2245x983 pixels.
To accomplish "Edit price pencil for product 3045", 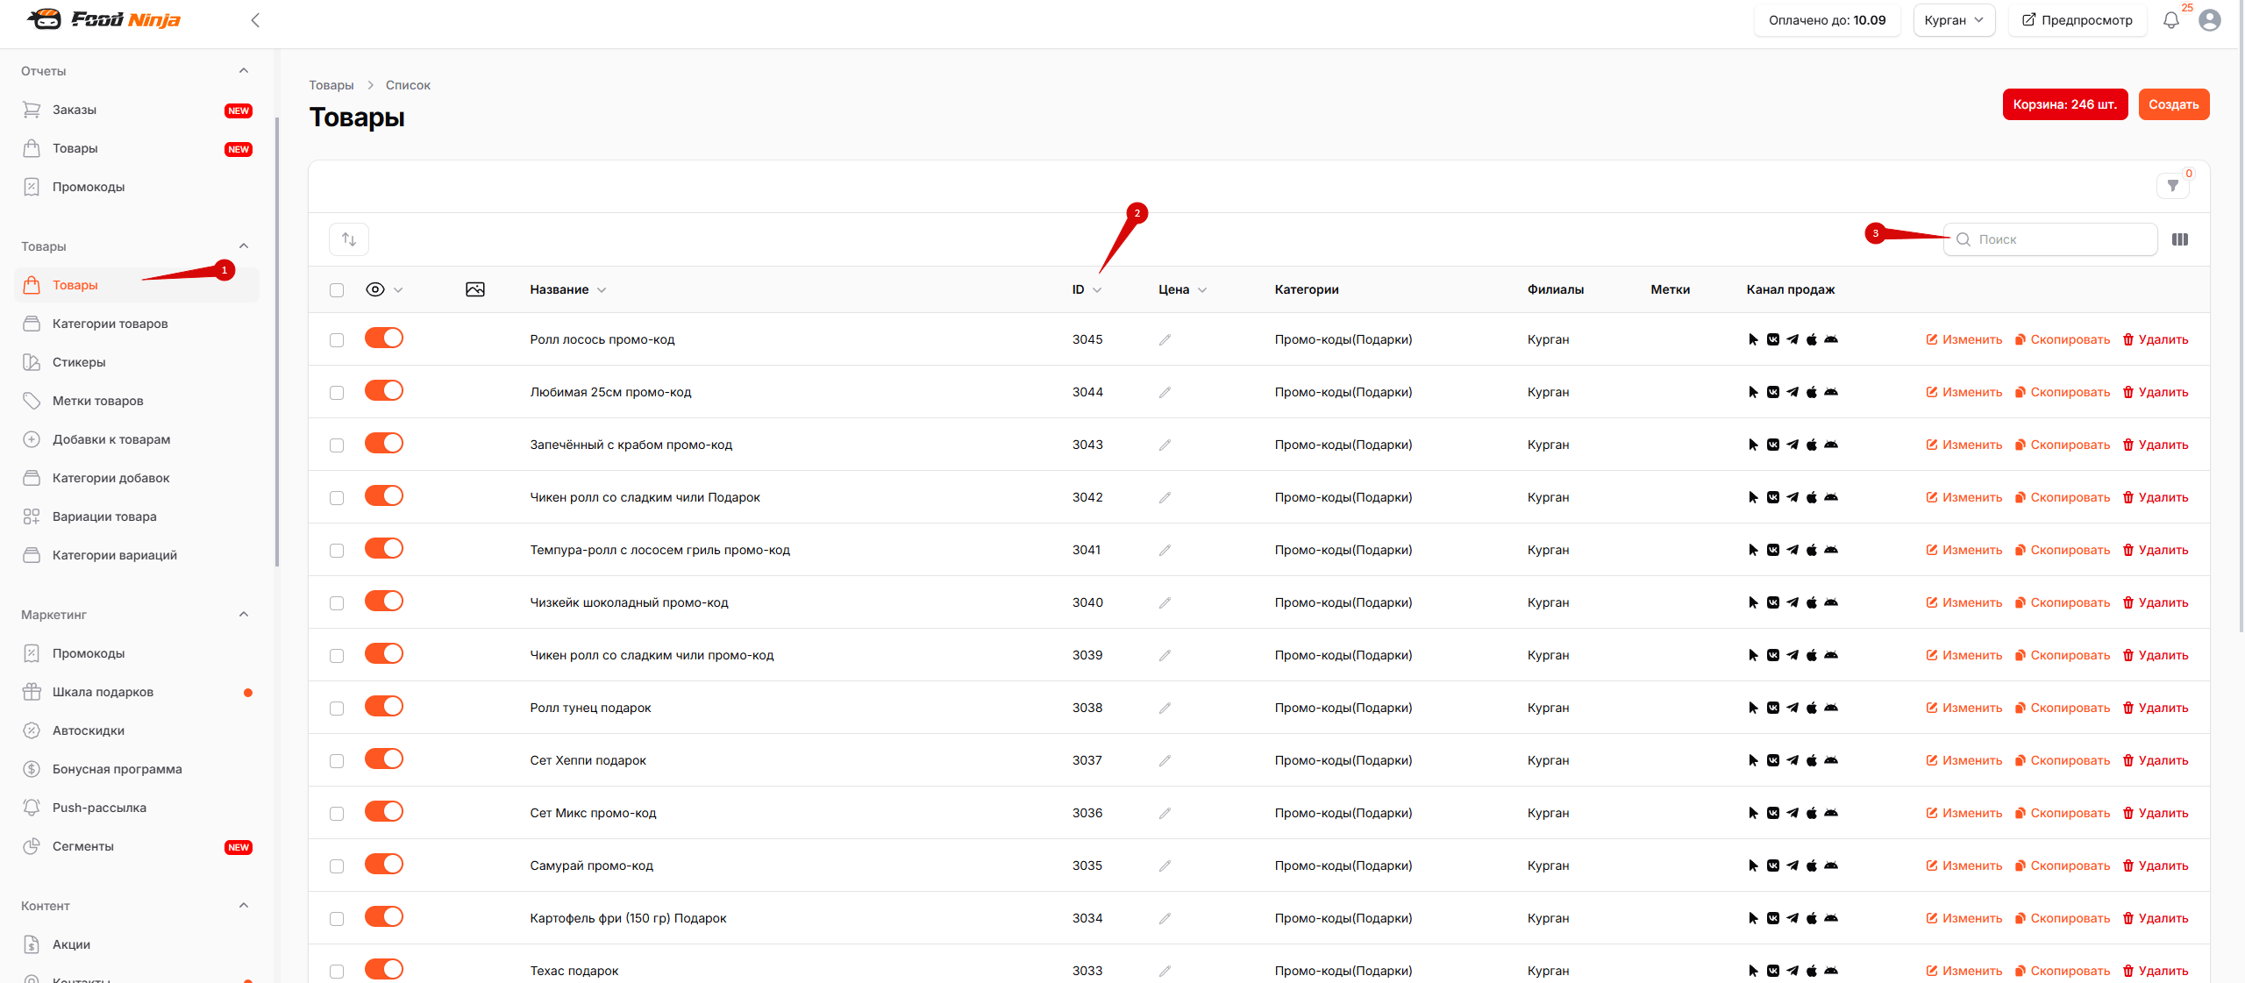I will [x=1165, y=339].
